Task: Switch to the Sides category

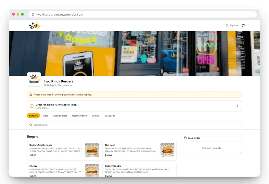Action: point(45,116)
